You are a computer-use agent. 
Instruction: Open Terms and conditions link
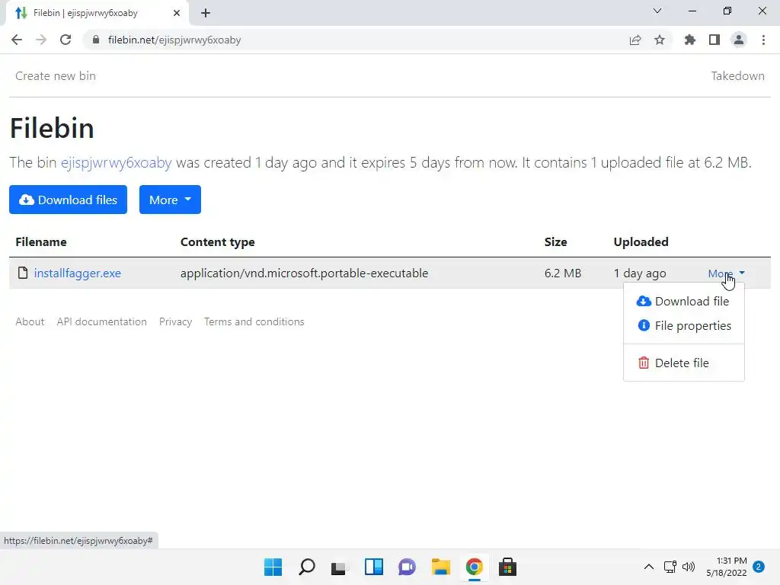[254, 322]
